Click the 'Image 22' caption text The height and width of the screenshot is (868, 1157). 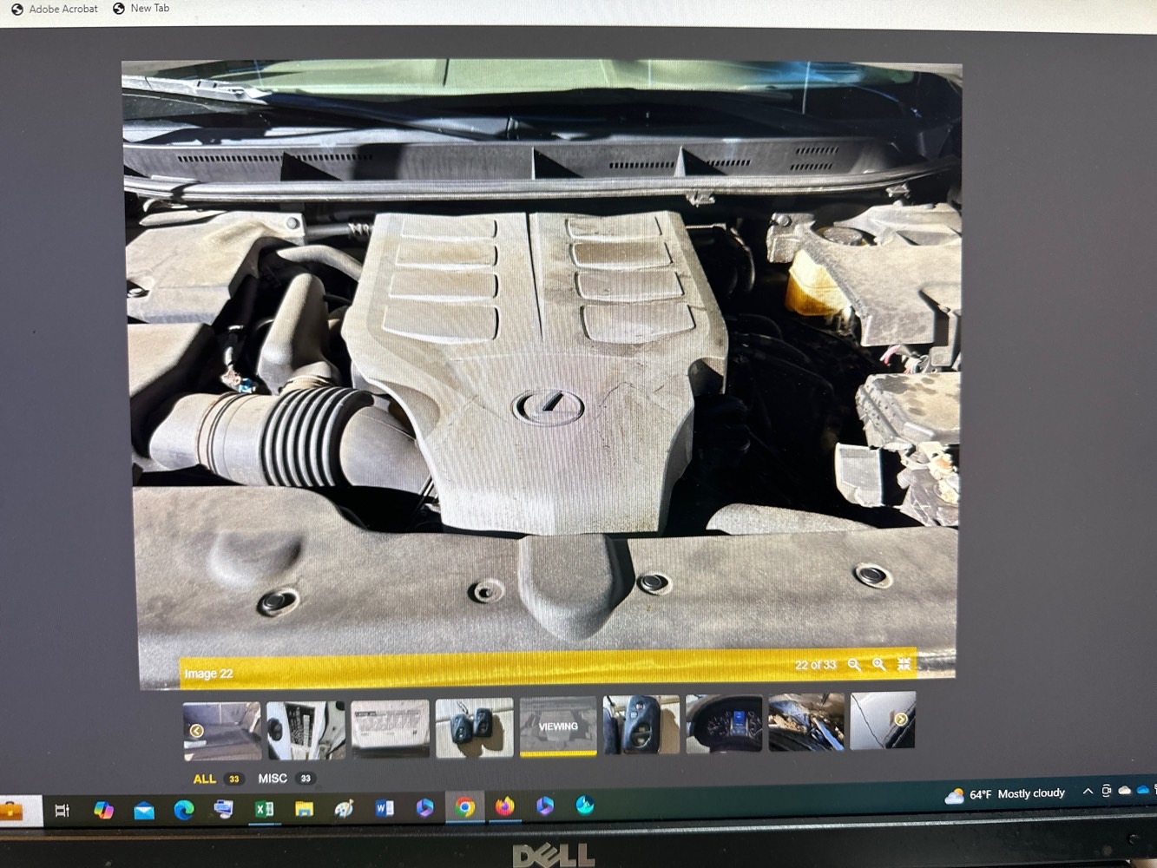click(208, 674)
